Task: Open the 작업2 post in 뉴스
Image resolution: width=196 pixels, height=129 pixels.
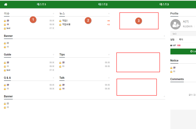Action: [65, 21]
